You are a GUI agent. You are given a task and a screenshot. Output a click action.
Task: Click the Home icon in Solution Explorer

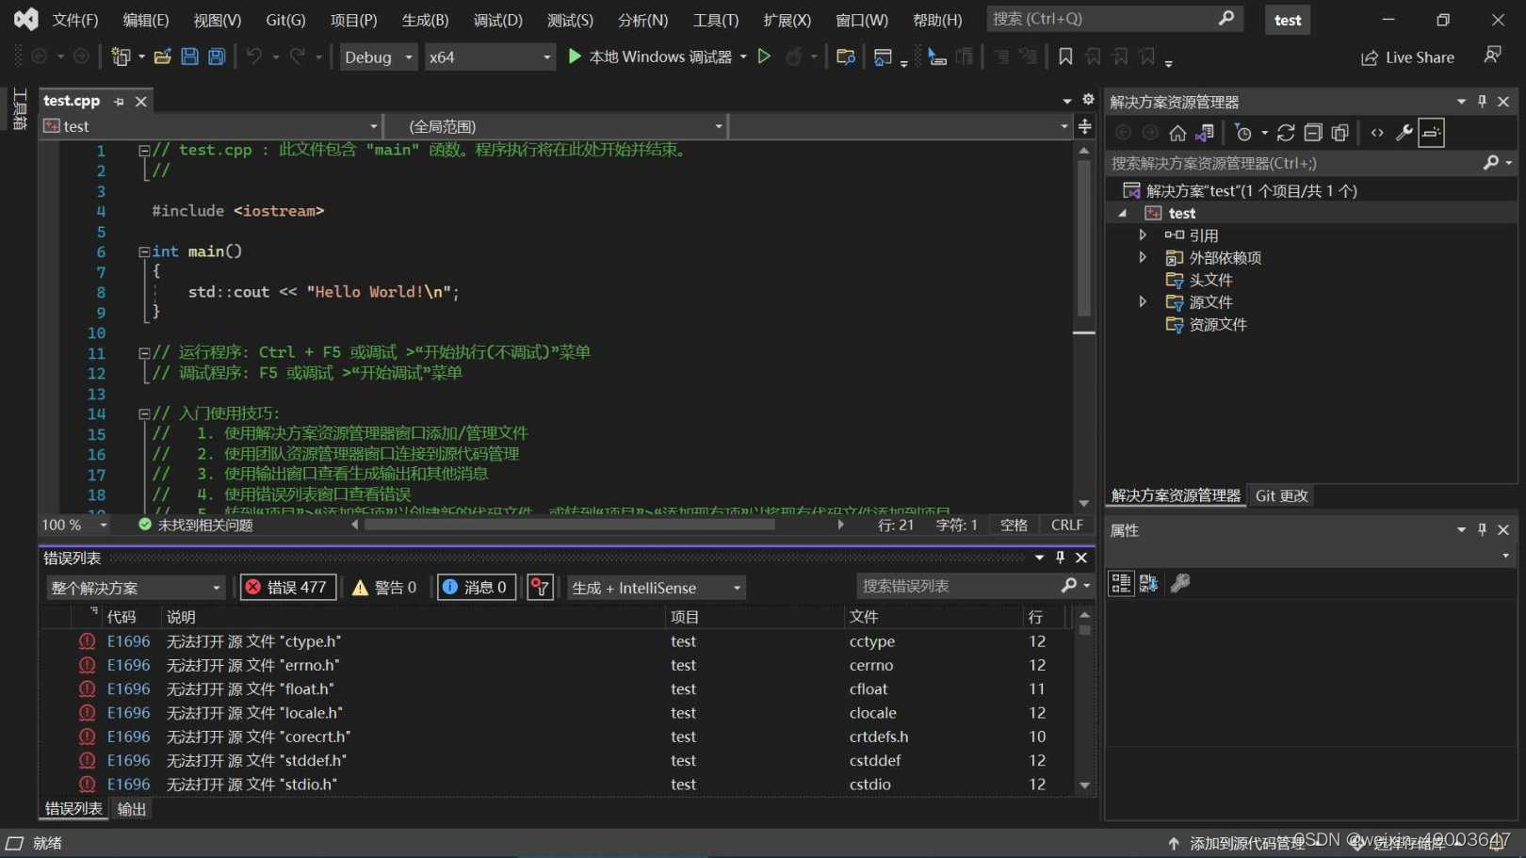tap(1177, 132)
